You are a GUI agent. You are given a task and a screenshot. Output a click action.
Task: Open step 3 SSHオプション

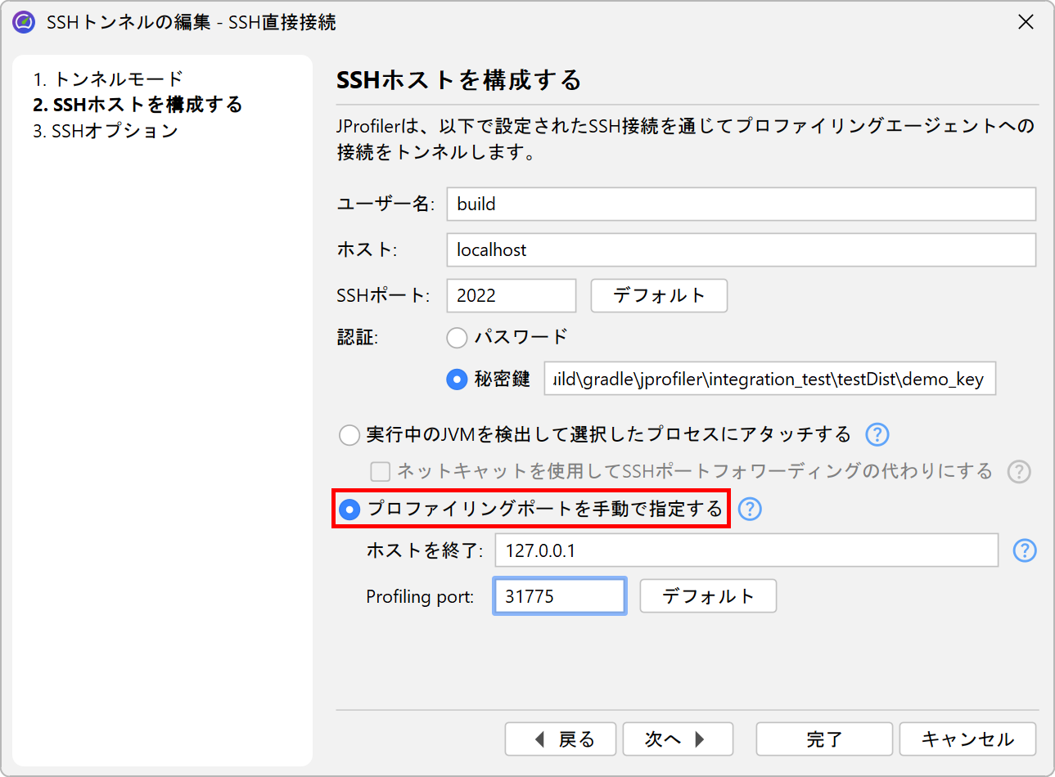(106, 131)
